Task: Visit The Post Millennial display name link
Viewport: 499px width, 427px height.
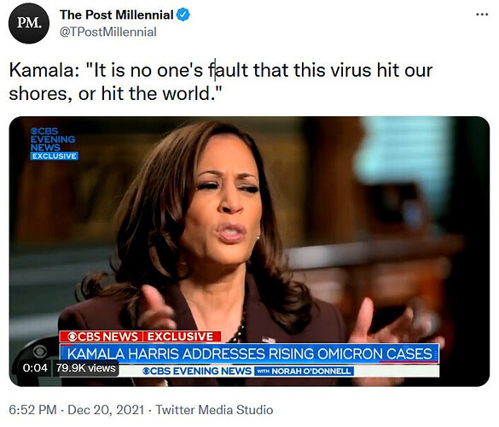Action: coord(117,15)
